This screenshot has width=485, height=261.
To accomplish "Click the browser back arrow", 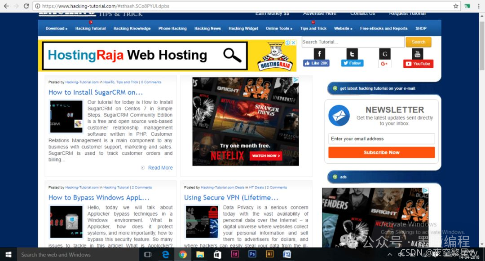I will (x=6, y=6).
